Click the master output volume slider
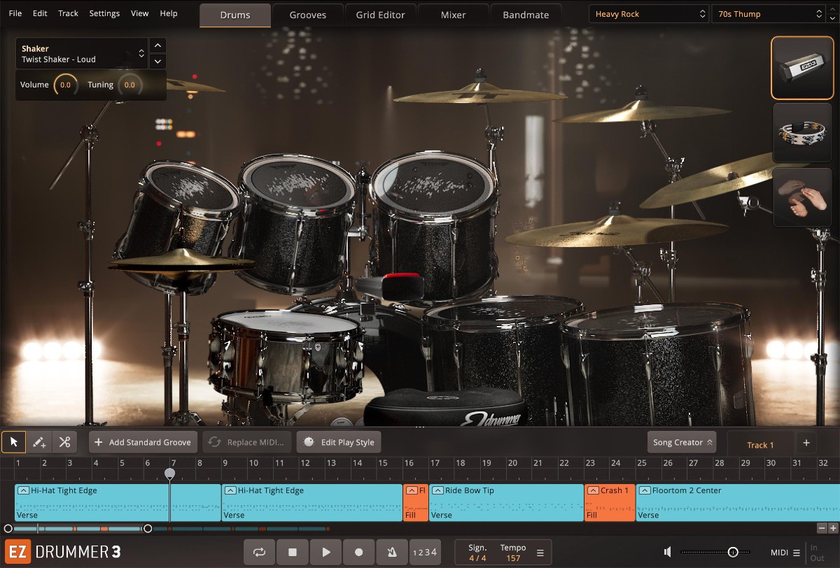This screenshot has width=840, height=568. 715,553
